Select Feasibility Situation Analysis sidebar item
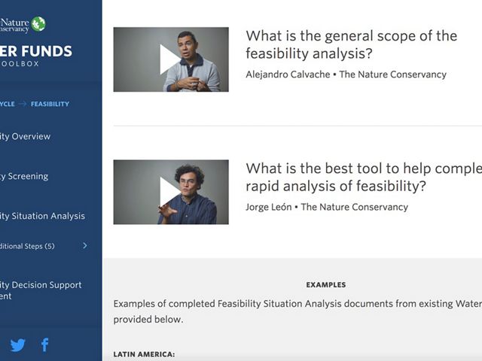 tap(42, 216)
